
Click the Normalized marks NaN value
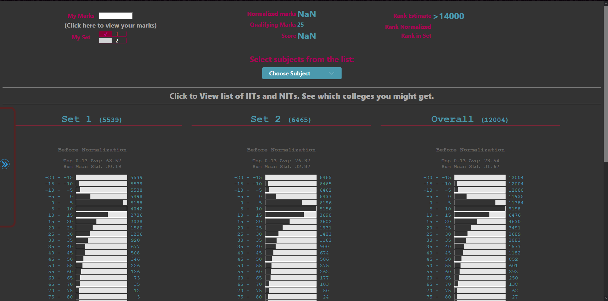(x=306, y=14)
